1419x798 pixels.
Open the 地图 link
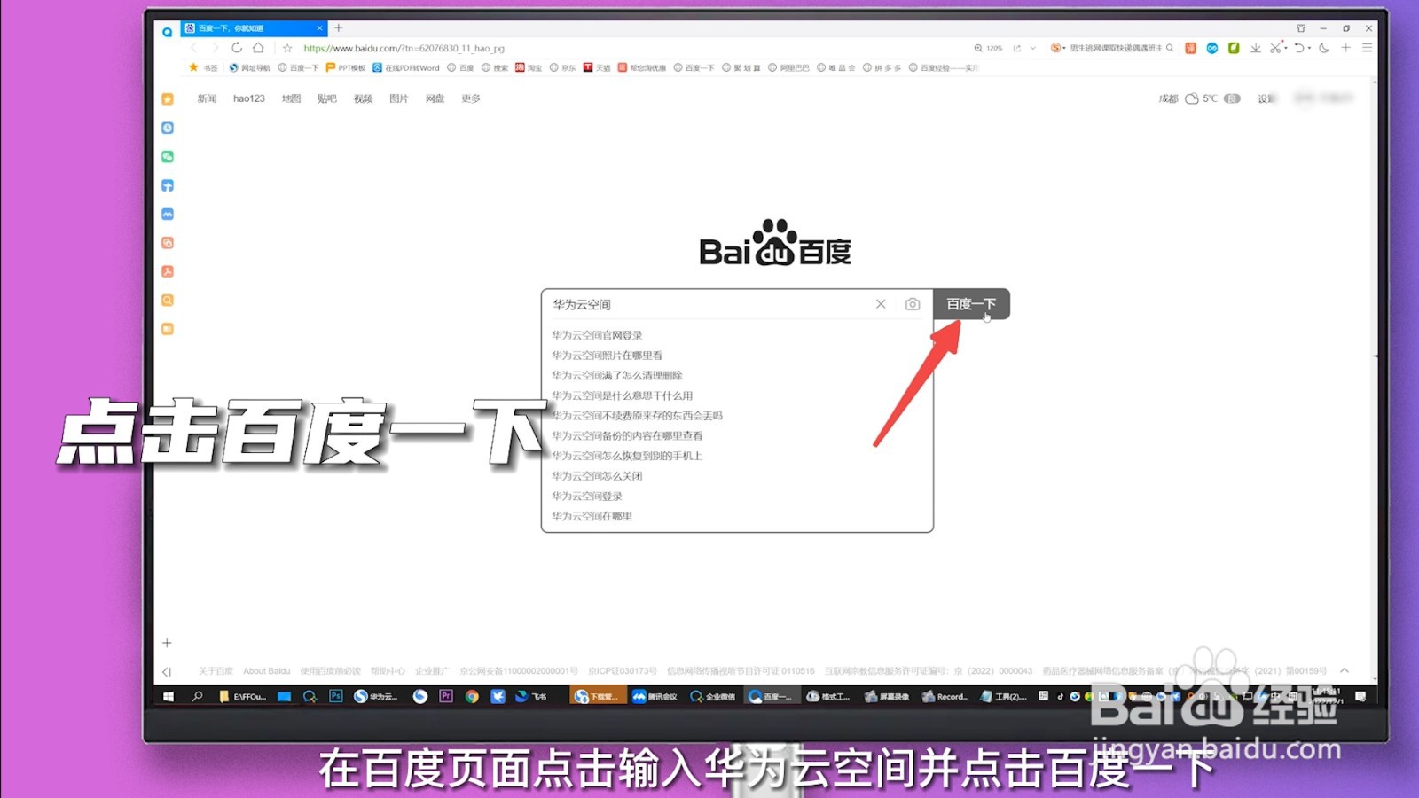(x=291, y=98)
